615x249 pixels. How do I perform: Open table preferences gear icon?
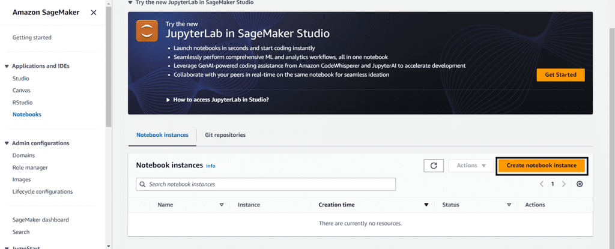pos(580,184)
